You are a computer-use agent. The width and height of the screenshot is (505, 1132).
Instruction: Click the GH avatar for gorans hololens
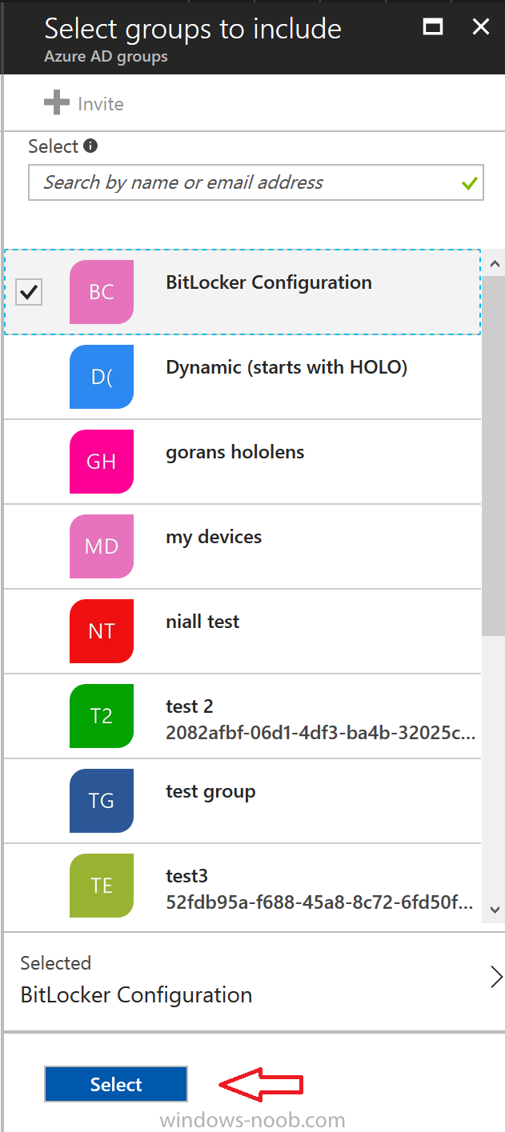pos(102,462)
